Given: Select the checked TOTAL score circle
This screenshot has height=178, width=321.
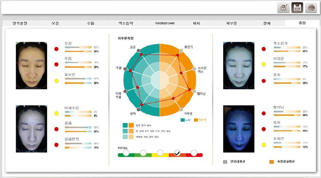Looking at the screenshot, I should click(177, 153).
